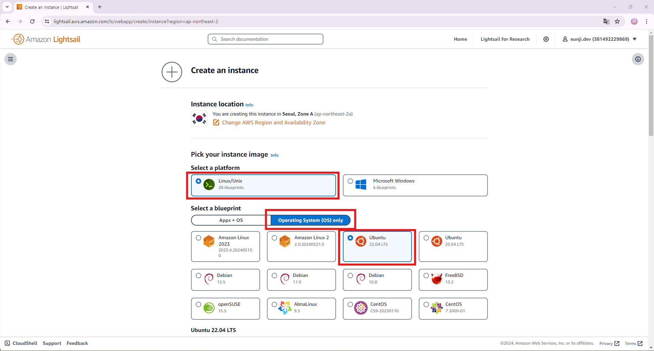Choose Debian 10.8 blueprint radio

350,276
